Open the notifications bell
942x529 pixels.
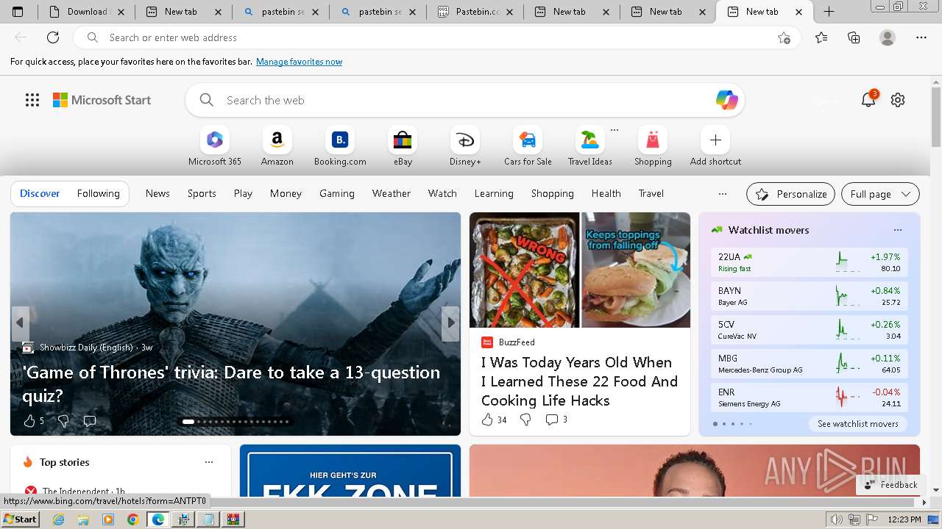click(x=868, y=100)
